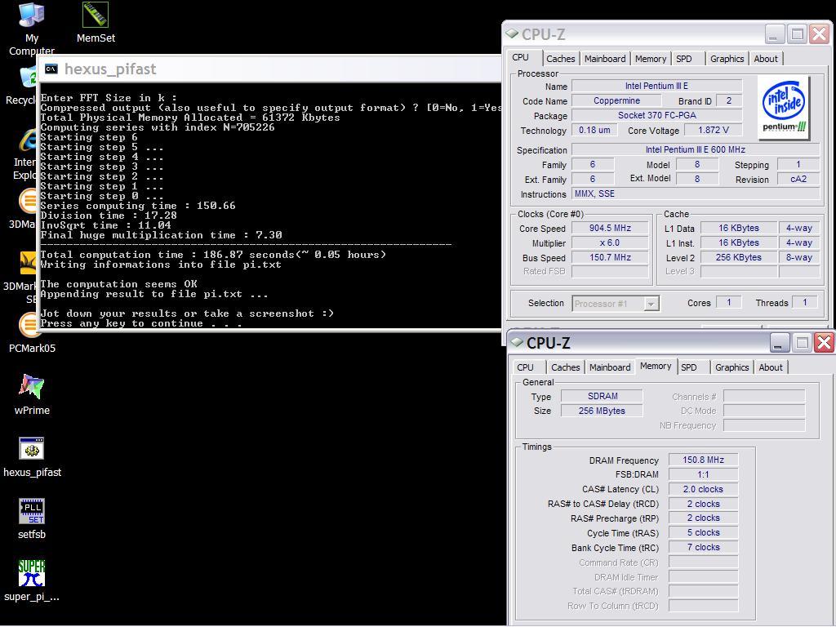Open Graphics tab in upper CPU-Z window

[x=727, y=59]
